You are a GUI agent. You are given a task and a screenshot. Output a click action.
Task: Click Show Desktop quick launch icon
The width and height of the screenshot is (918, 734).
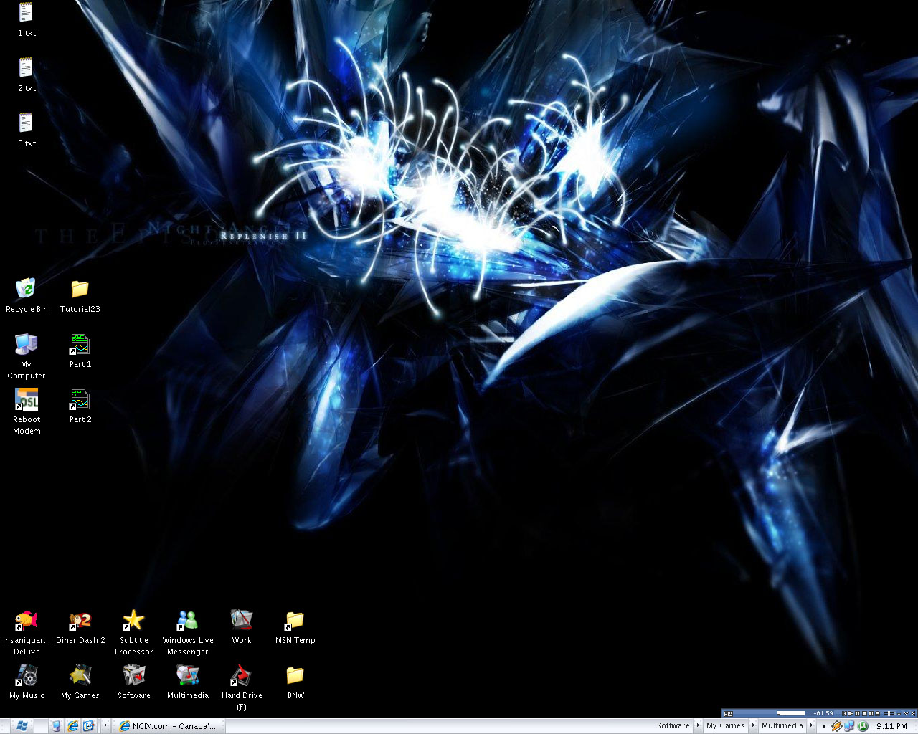click(57, 726)
